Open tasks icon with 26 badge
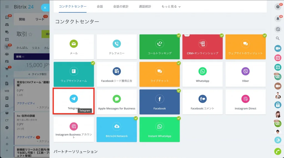 click(7, 17)
